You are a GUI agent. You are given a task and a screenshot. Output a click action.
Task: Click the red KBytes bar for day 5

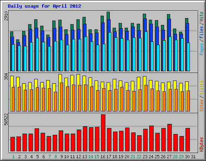pos(37,140)
